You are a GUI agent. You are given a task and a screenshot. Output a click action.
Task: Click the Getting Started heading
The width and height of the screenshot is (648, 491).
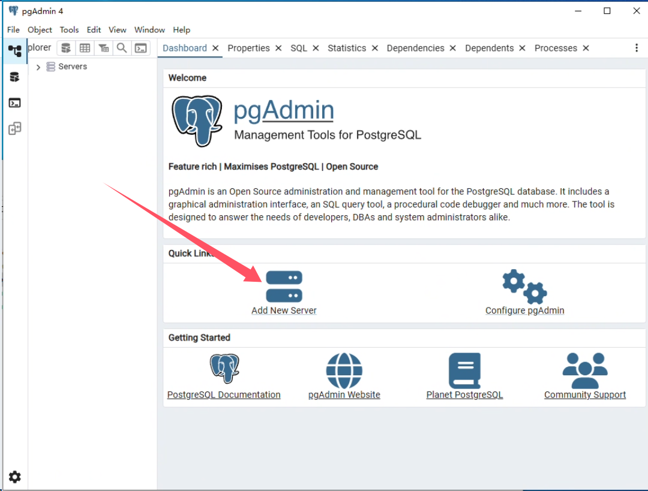[x=199, y=338]
